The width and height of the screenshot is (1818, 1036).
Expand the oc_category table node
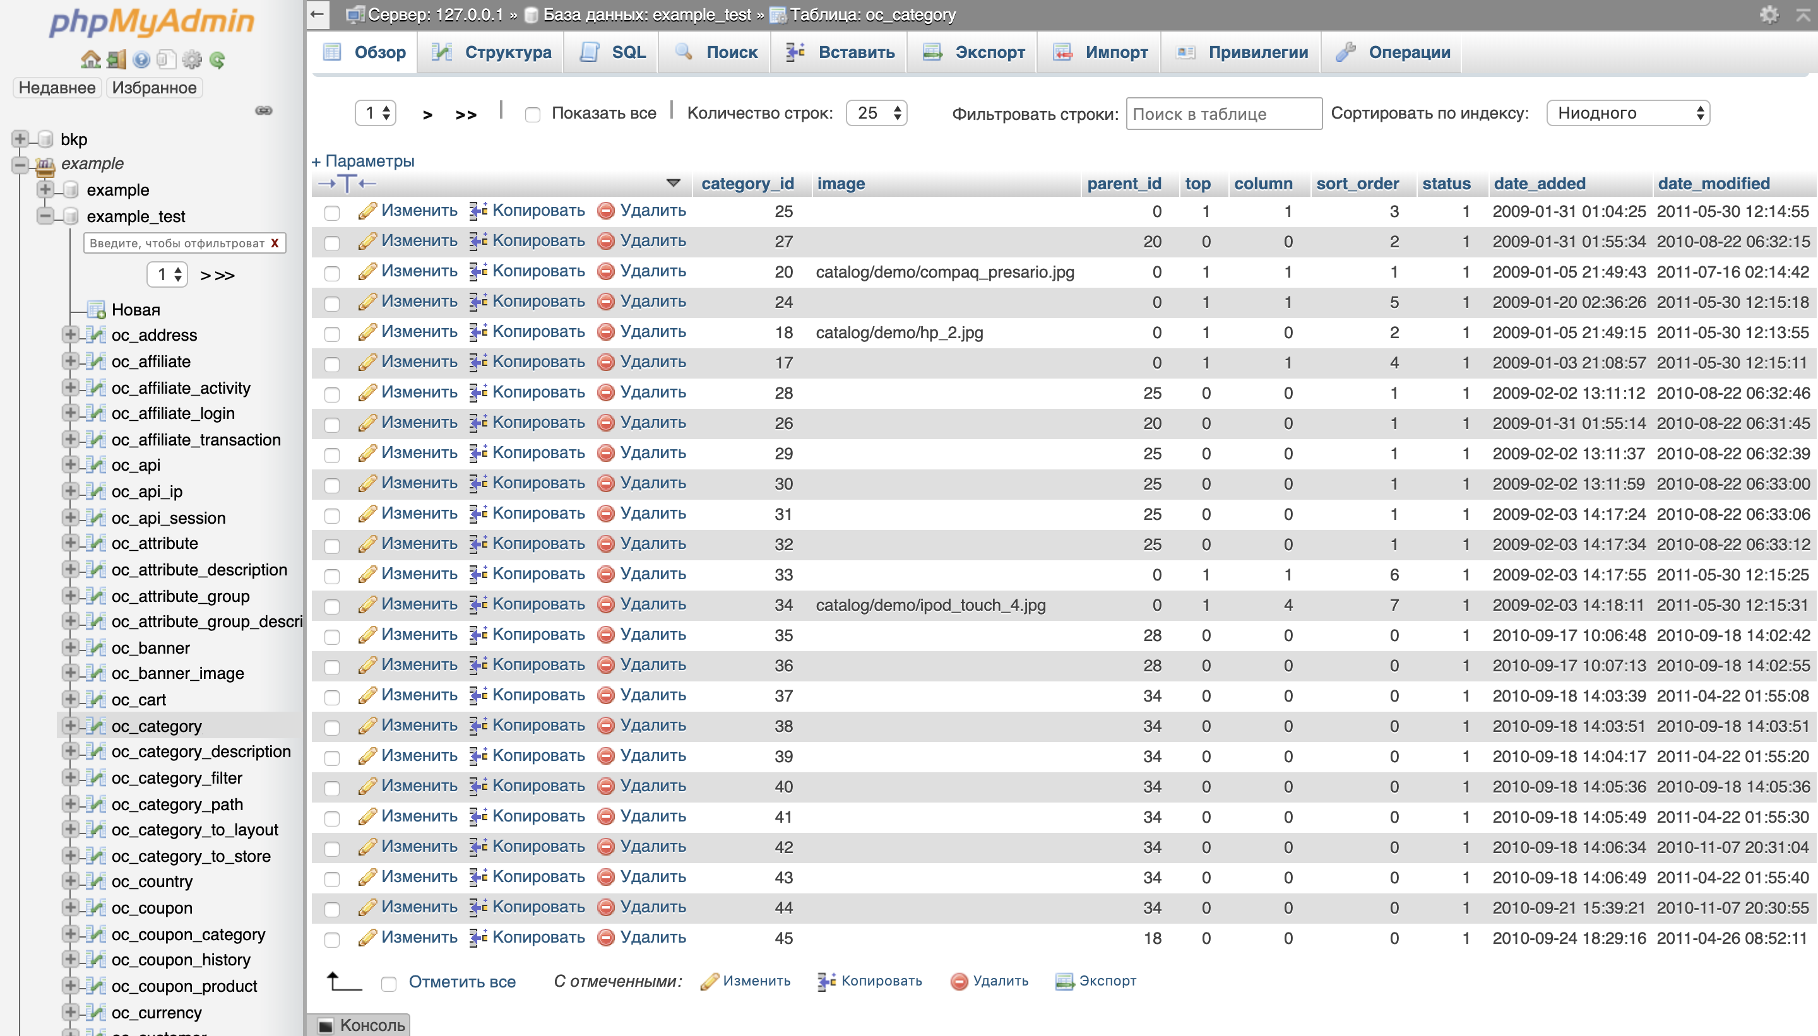[x=70, y=725]
